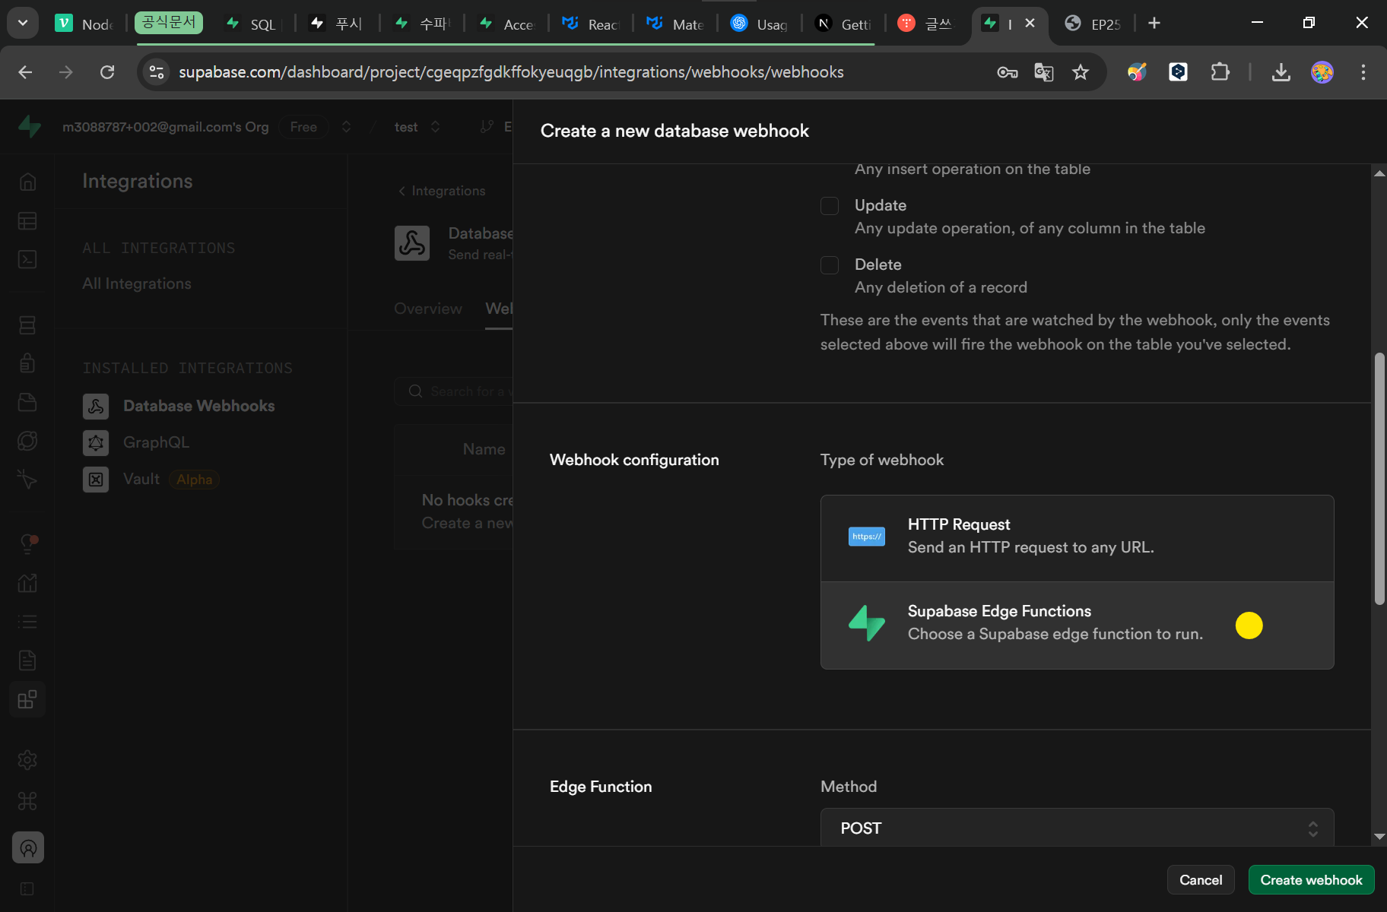Open the Method POST dropdown
This screenshot has width=1387, height=912.
(x=1077, y=828)
